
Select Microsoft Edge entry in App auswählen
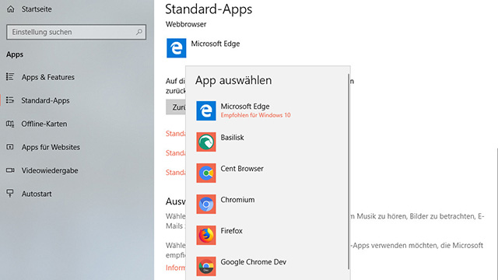coord(245,107)
